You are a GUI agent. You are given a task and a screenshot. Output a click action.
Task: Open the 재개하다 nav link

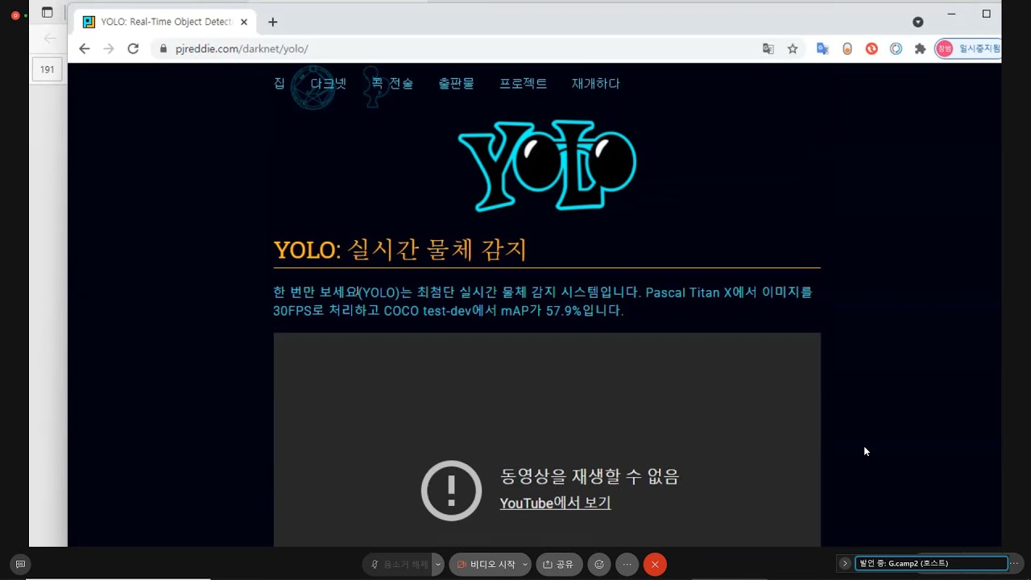point(595,83)
